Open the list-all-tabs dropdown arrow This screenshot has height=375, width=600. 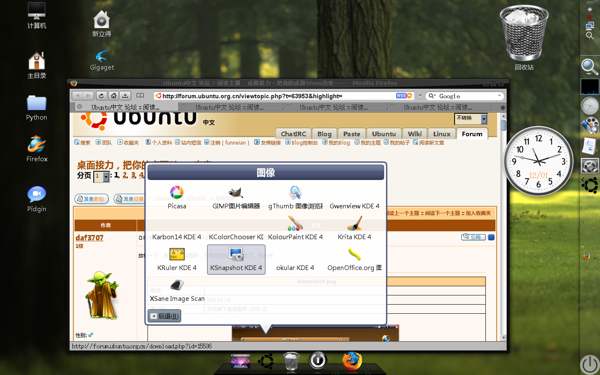point(503,107)
